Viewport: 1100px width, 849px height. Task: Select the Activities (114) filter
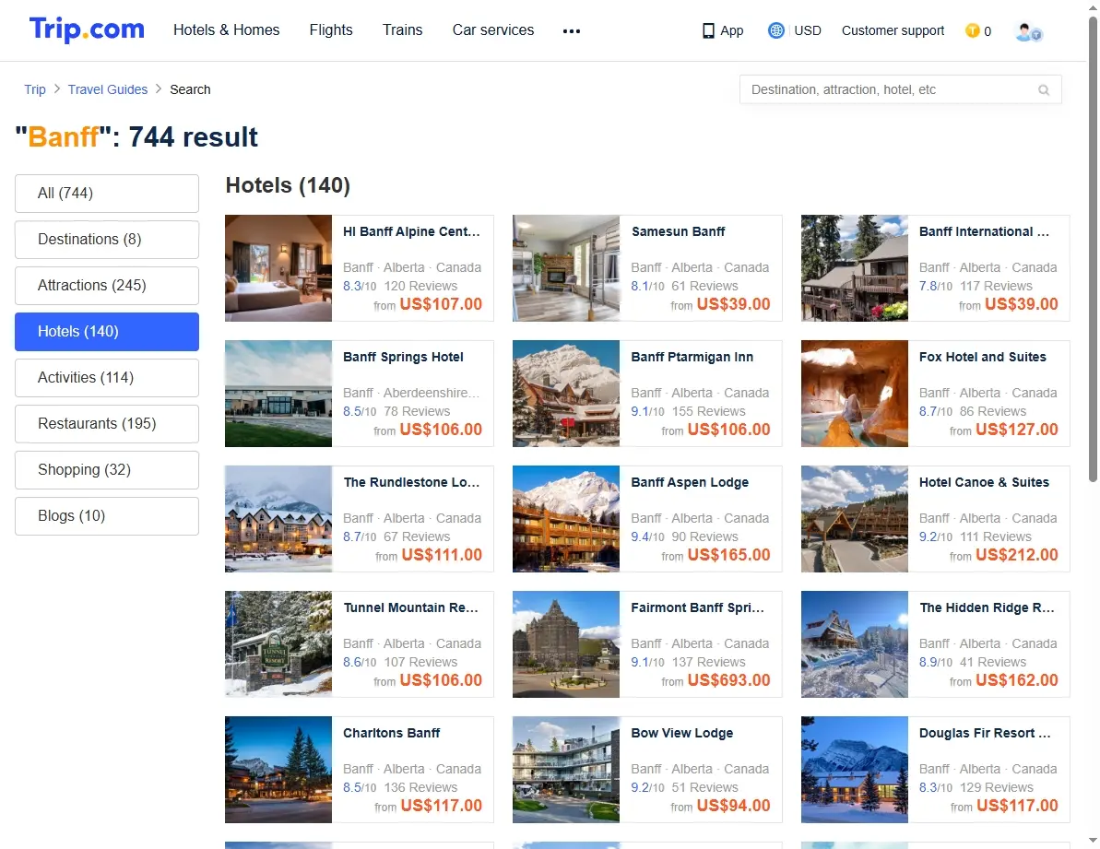click(107, 377)
